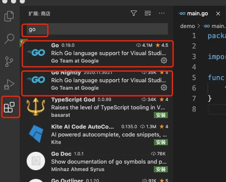
Task: Open the Go Nightly manage gear
Action: (164, 87)
